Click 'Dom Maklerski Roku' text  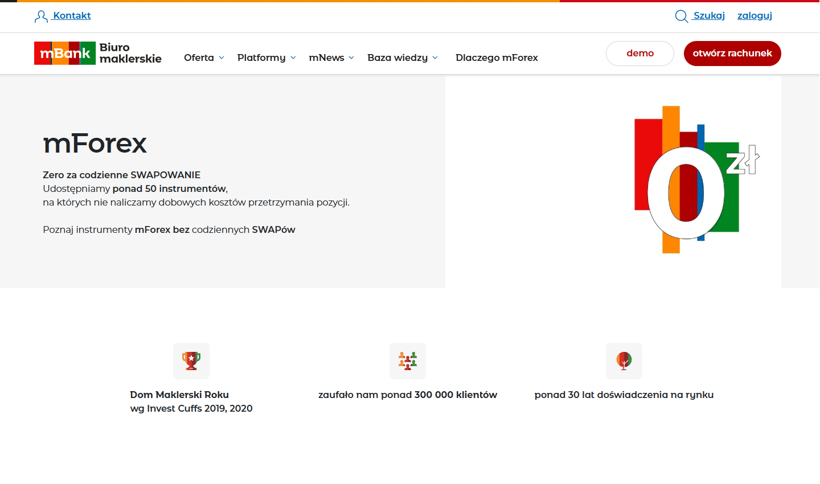coord(179,395)
